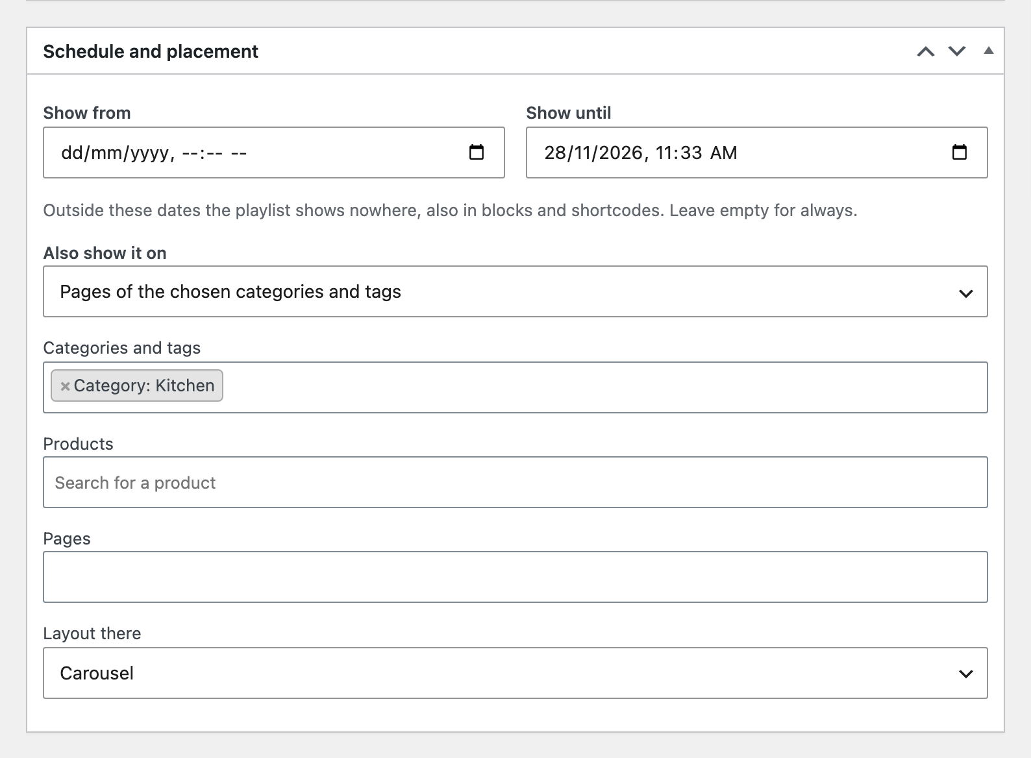Collapse the Schedule and placement panel

[x=989, y=51]
